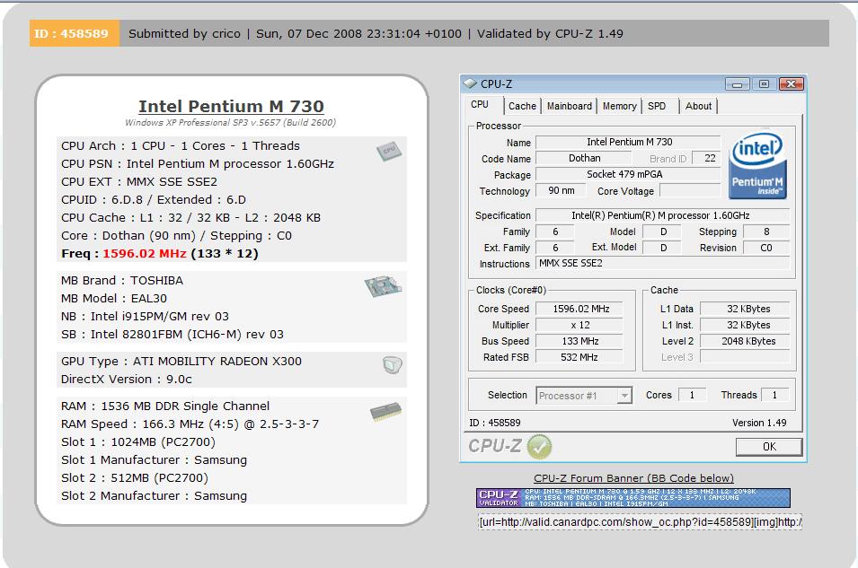Click the empty Core Voltage field
The height and width of the screenshot is (568, 858).
tap(691, 191)
